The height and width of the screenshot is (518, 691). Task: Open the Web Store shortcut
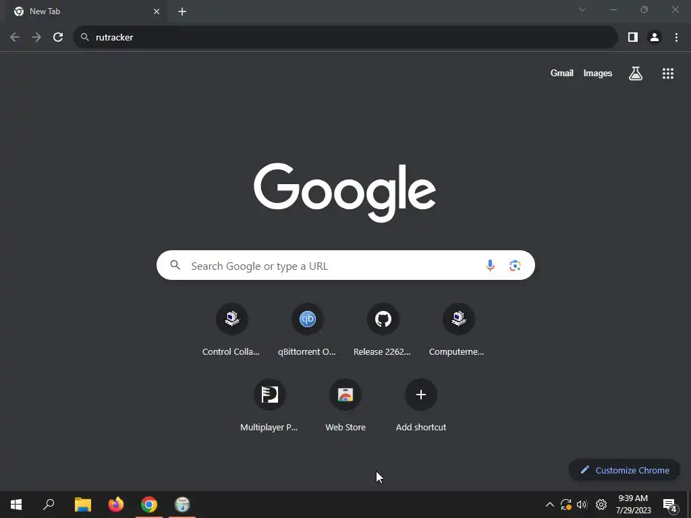point(345,405)
